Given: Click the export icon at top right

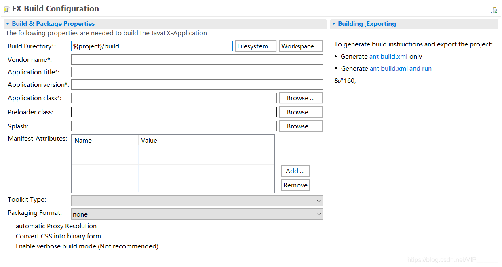Looking at the screenshot, I should pyautogui.click(x=494, y=10).
